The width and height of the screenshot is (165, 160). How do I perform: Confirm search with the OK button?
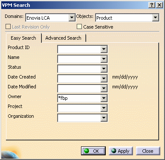tap(93, 151)
